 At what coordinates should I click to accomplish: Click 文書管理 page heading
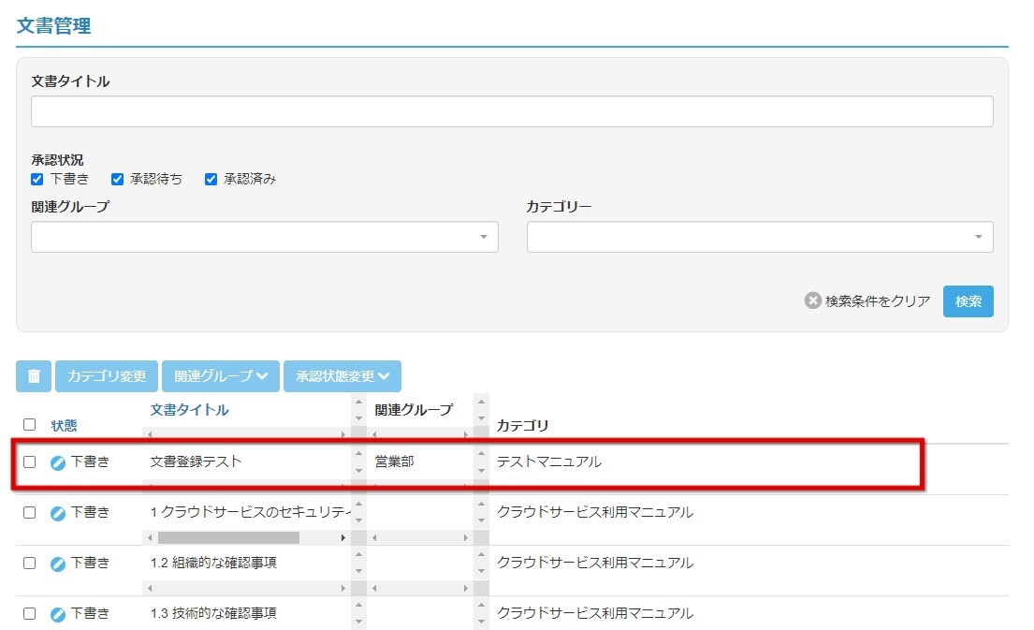53,25
